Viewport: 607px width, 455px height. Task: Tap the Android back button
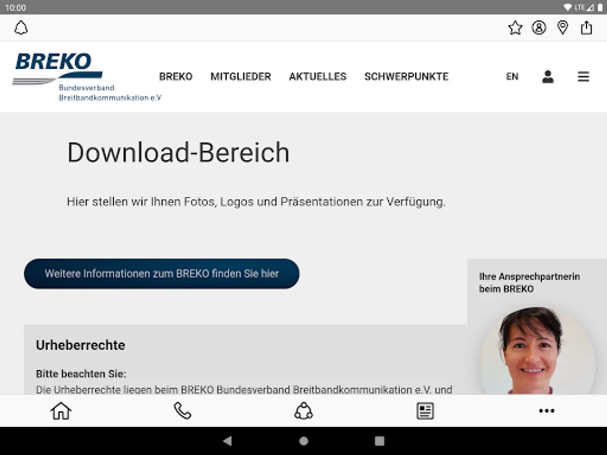[x=227, y=441]
